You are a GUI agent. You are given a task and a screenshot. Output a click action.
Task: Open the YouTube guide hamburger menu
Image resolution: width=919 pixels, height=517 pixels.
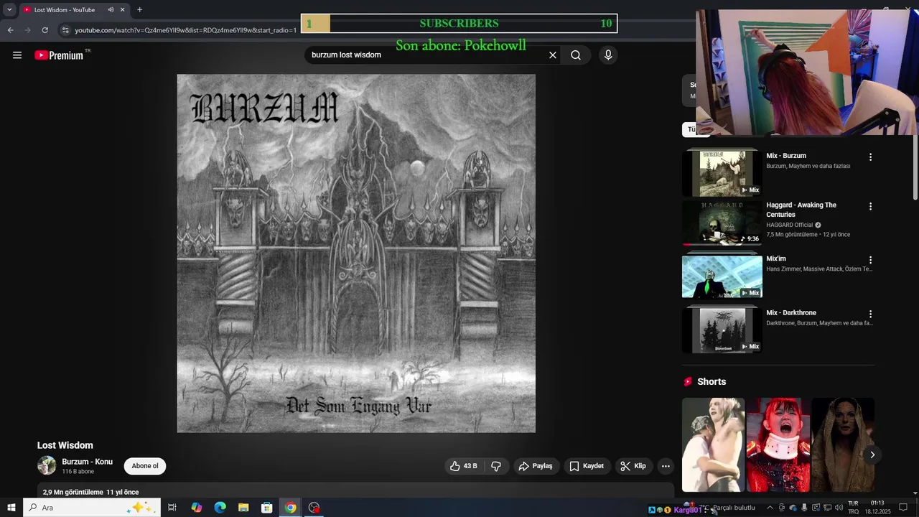point(17,55)
